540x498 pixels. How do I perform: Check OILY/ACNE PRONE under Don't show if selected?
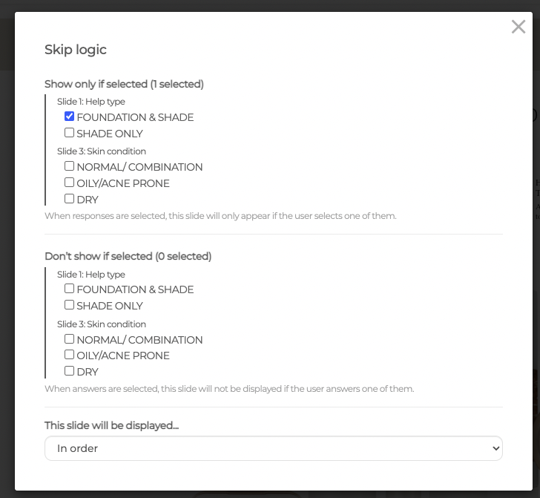[x=69, y=355]
